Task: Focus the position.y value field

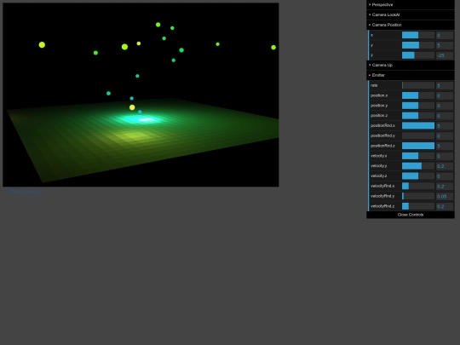Action: 445,106
